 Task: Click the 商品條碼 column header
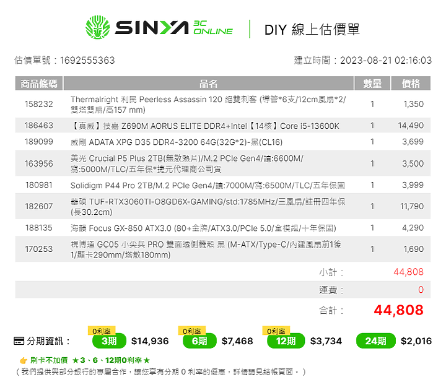pyautogui.click(x=39, y=84)
